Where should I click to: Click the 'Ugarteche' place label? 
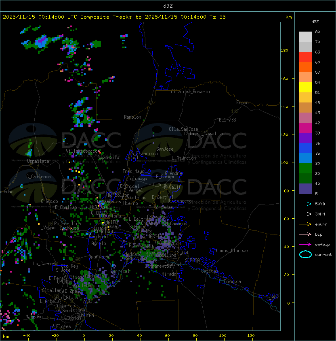pyautogui.click(x=100, y=257)
